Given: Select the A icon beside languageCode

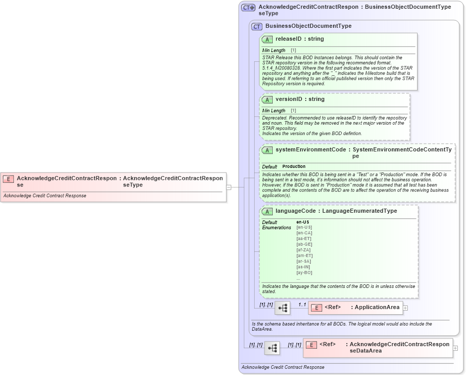Looking at the screenshot, I should pos(267,211).
